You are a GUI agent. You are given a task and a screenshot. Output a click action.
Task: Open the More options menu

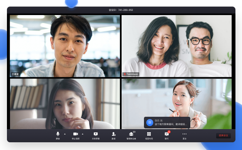point(184,136)
